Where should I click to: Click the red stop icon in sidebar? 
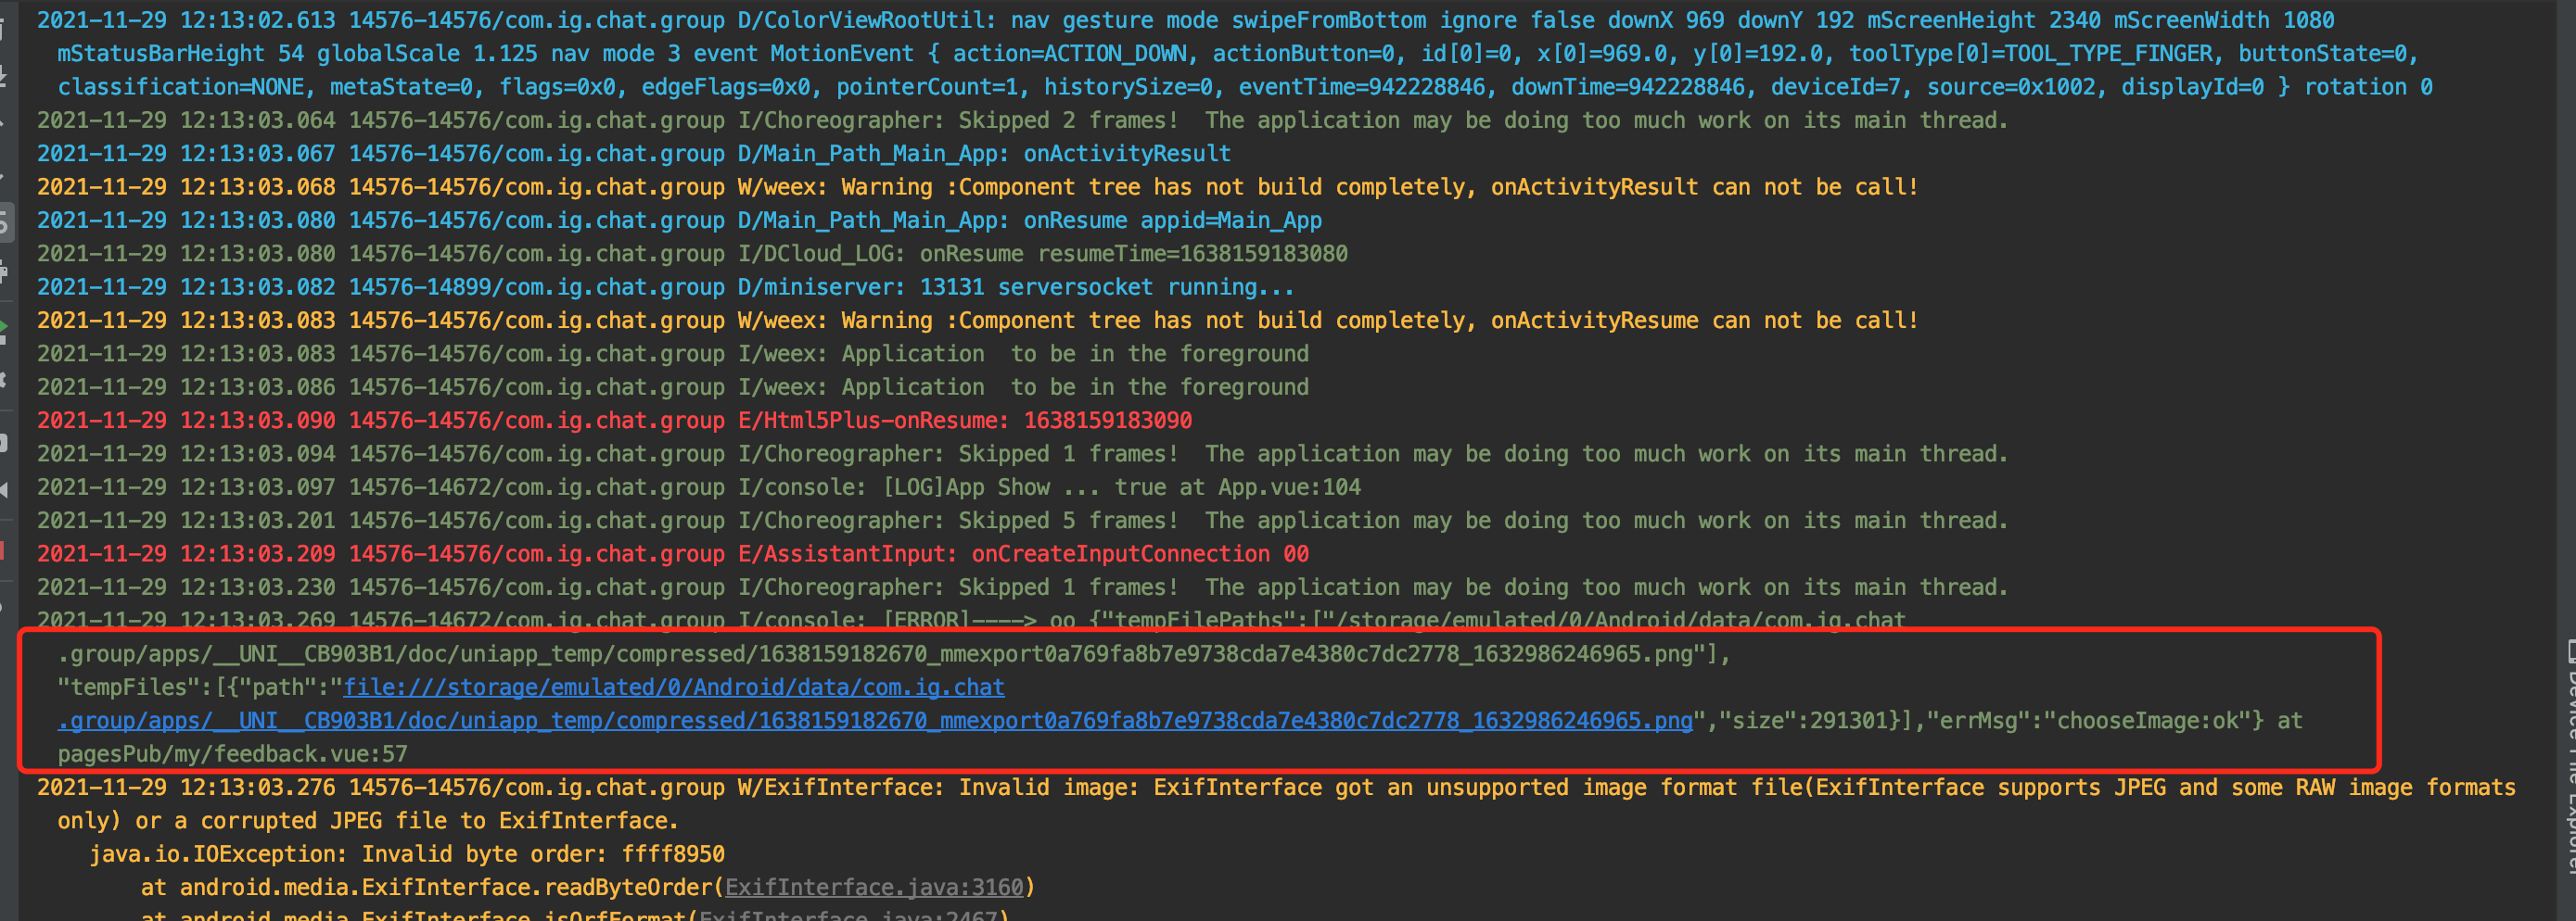tap(3, 550)
